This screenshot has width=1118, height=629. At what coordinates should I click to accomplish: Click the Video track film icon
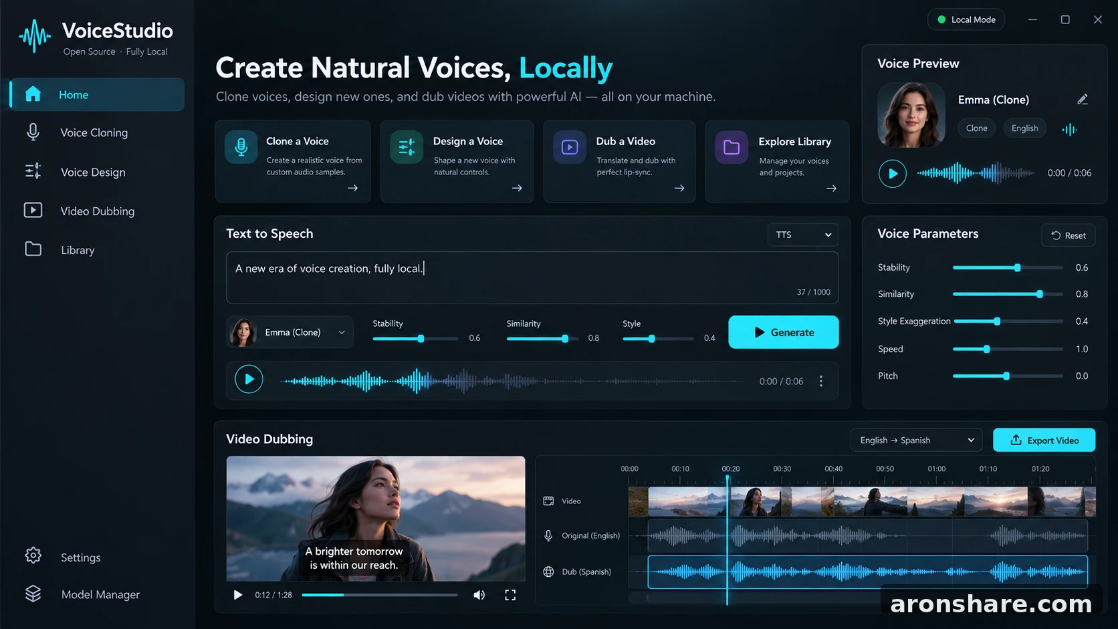[548, 501]
